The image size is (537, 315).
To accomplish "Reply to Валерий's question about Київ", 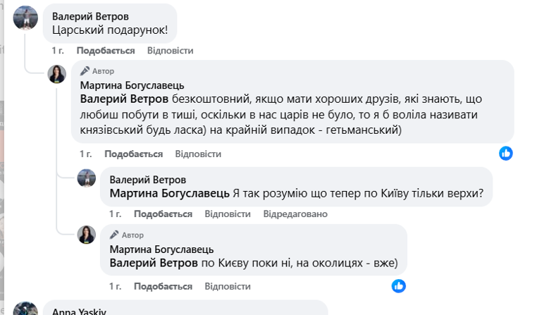I will tap(227, 214).
